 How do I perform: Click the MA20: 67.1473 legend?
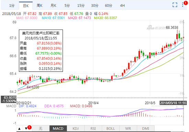pos(79,18)
